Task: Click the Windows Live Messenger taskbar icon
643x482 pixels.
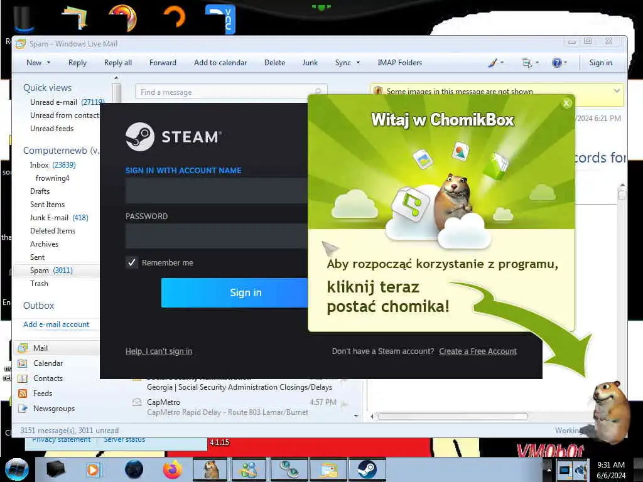Action: click(x=249, y=469)
